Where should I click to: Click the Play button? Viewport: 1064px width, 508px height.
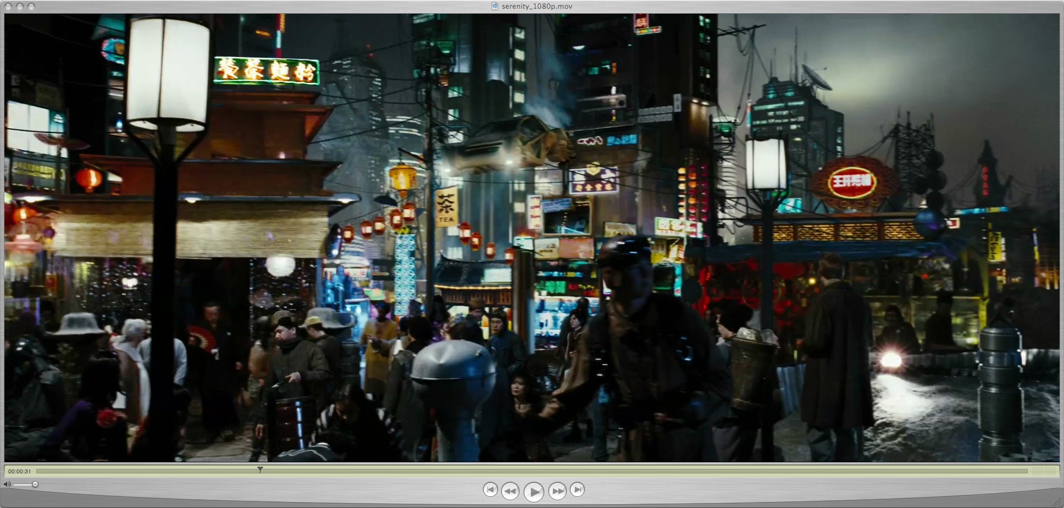[x=533, y=491]
